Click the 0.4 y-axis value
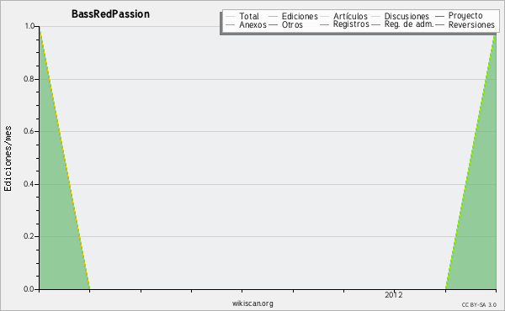Screen dimensions: 505x311 [29, 184]
